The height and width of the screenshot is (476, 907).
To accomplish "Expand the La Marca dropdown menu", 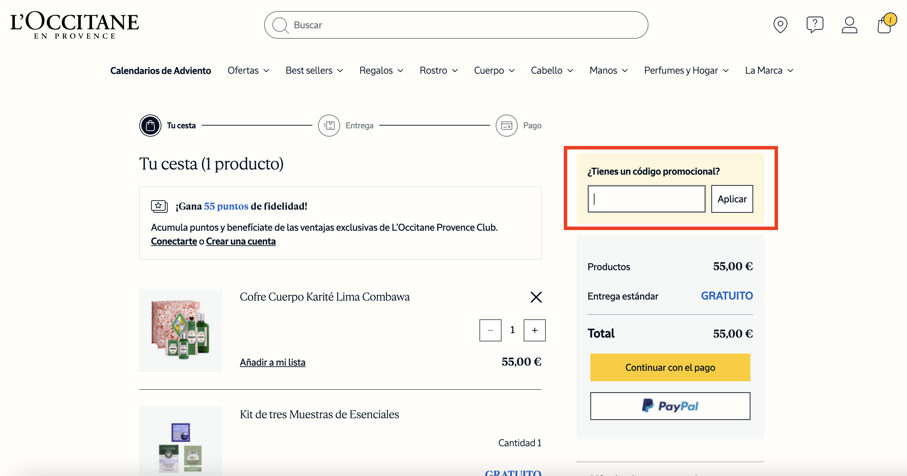I will [x=769, y=71].
